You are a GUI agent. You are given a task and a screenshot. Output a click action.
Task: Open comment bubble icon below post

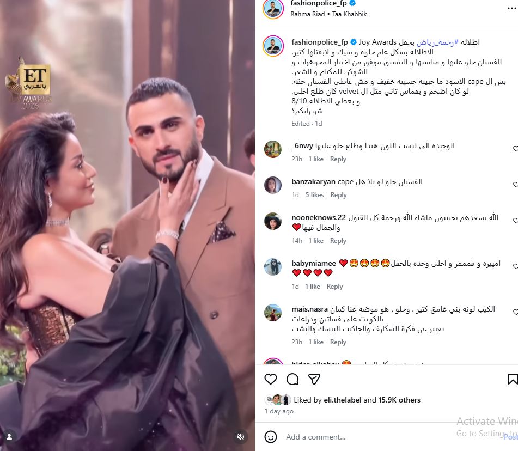click(x=292, y=379)
